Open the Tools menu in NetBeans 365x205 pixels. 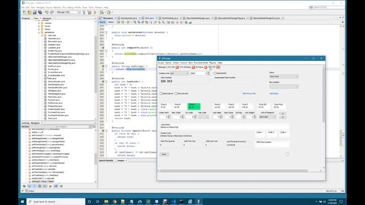(x=91, y=7)
